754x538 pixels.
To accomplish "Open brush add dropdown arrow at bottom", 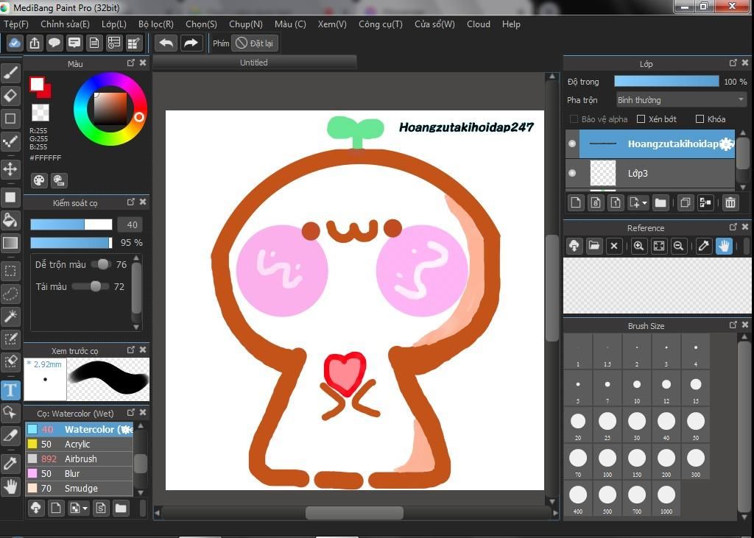I will tap(85, 508).
